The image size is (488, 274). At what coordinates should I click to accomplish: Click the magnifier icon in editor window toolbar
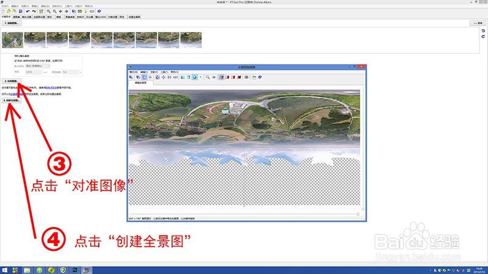(208, 77)
